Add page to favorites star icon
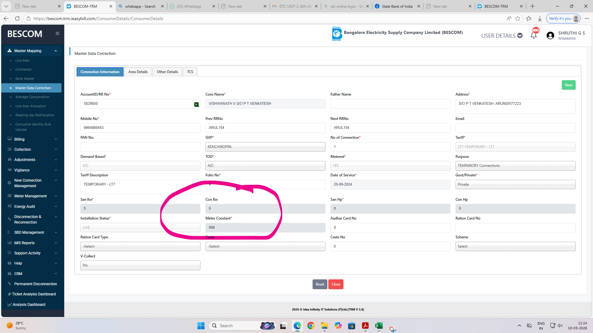593x333 pixels. (x=518, y=18)
